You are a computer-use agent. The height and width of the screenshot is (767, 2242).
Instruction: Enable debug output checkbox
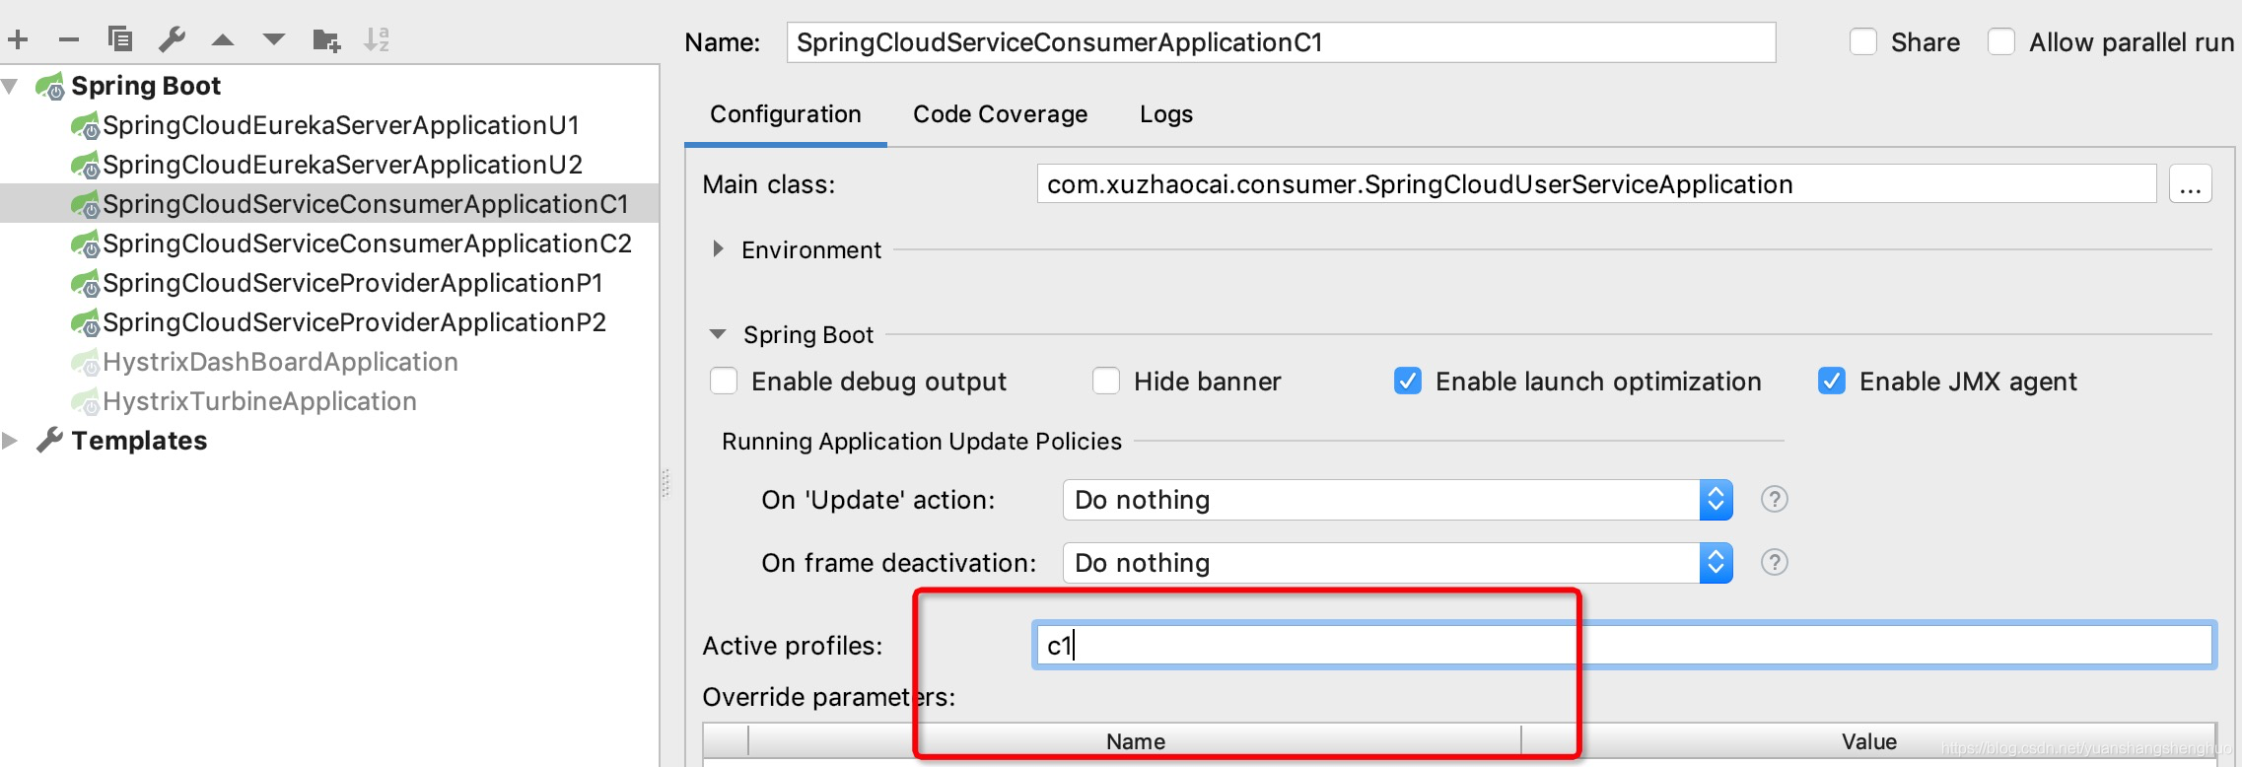point(724,381)
